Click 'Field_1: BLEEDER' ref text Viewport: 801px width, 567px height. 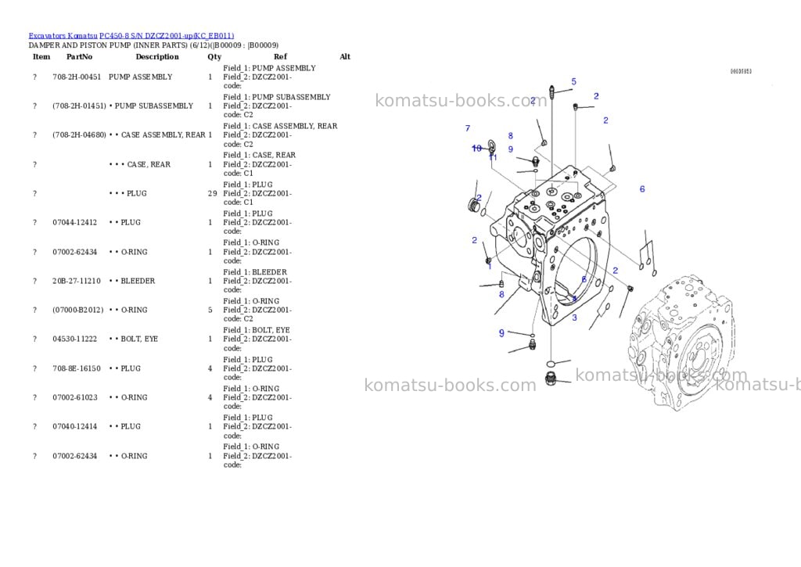[255, 272]
